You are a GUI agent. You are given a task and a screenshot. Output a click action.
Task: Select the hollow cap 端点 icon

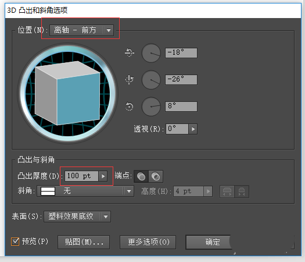tap(156, 176)
